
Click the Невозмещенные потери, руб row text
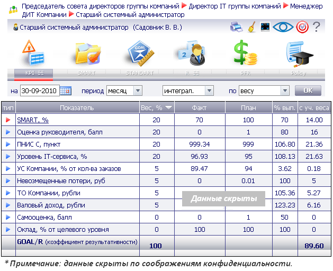(61, 181)
